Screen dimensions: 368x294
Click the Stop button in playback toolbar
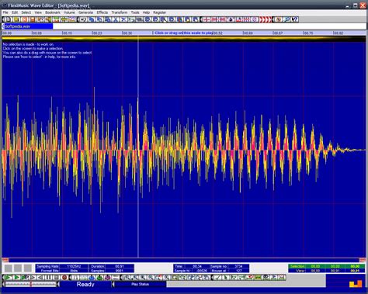coord(56,278)
